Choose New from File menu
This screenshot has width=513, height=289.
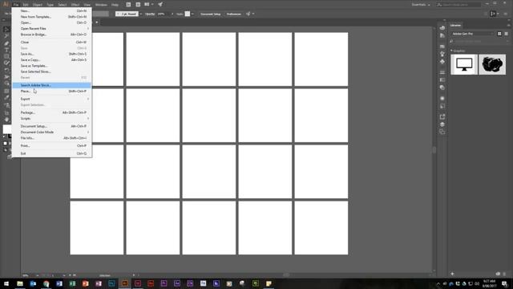click(51, 10)
